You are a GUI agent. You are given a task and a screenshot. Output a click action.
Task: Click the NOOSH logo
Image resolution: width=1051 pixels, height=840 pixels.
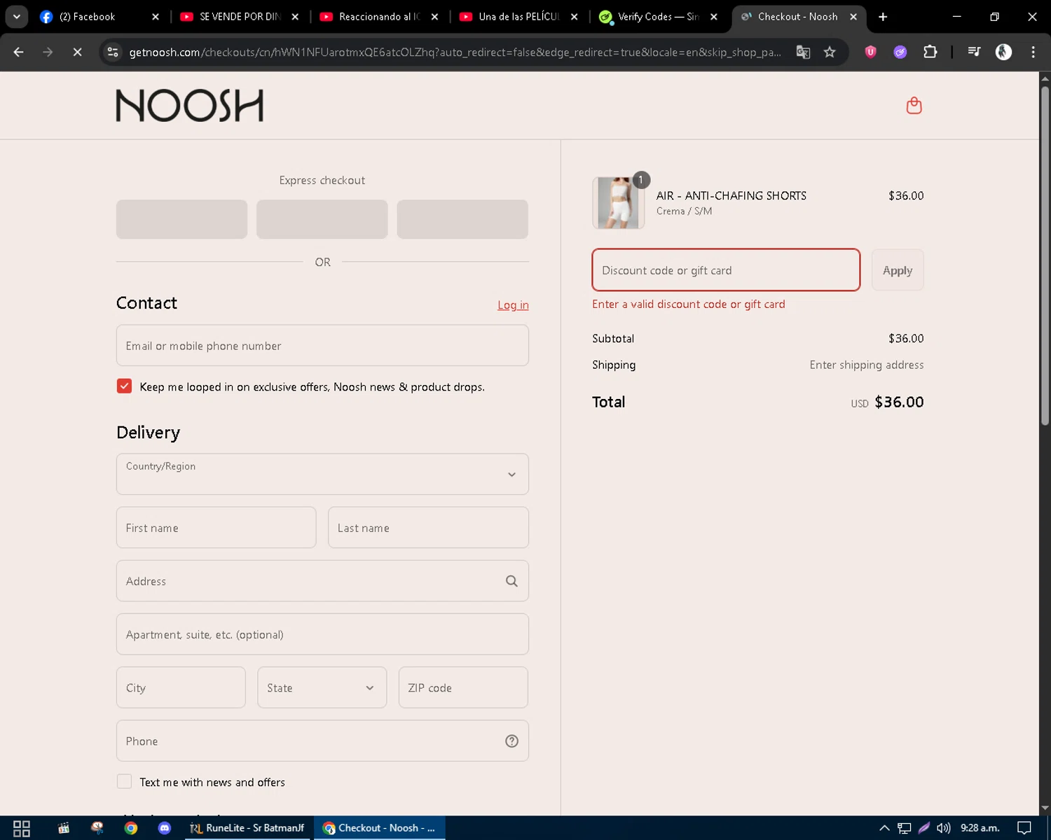point(190,106)
